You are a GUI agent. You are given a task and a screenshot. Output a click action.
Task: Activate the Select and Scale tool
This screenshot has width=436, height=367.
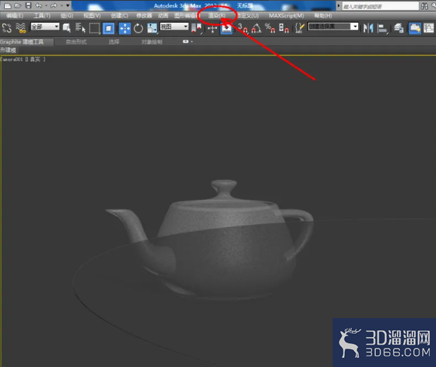(x=152, y=28)
